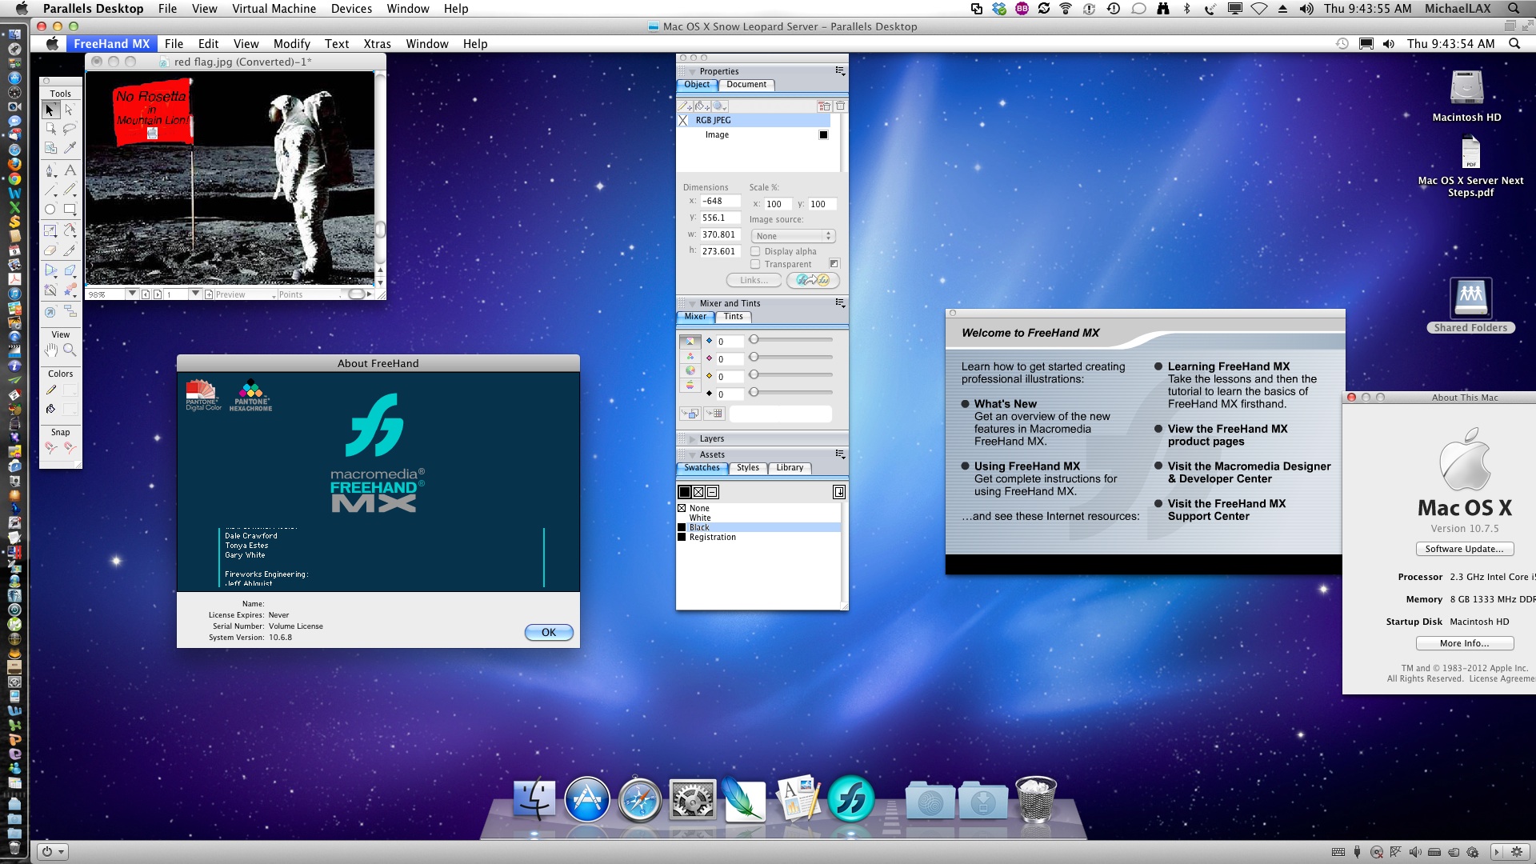The height and width of the screenshot is (864, 1536).
Task: Click Software Update in About This Mac
Action: [1464, 549]
